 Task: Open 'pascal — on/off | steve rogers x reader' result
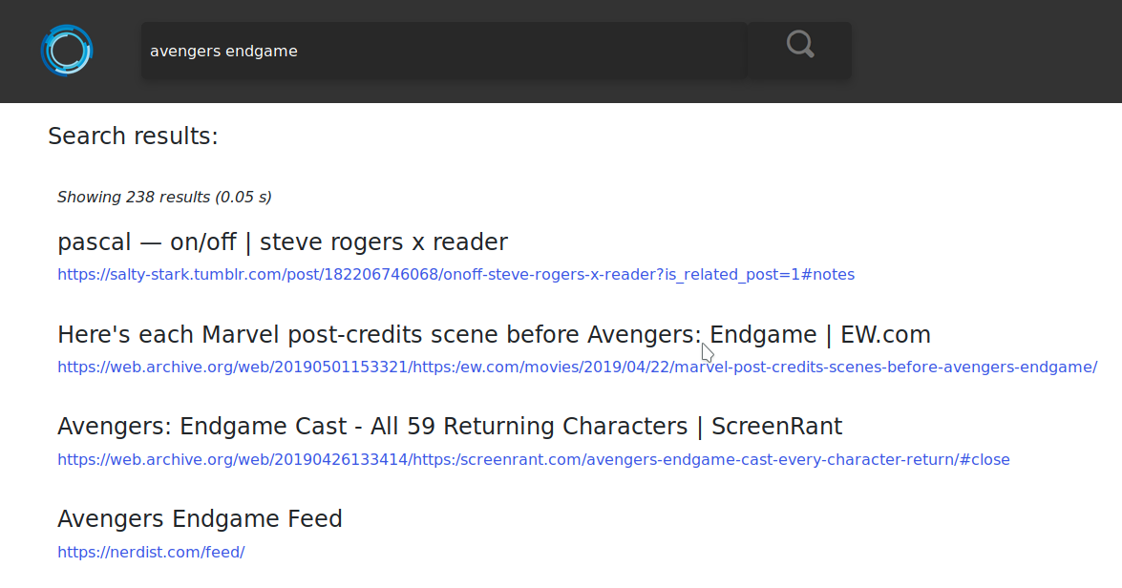282,242
